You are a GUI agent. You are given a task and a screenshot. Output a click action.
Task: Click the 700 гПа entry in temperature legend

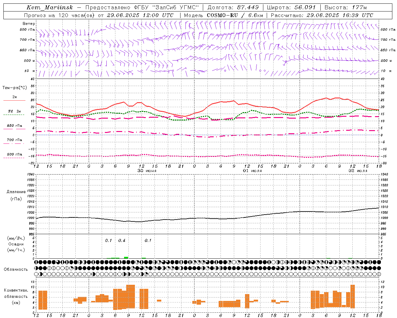click(x=14, y=141)
